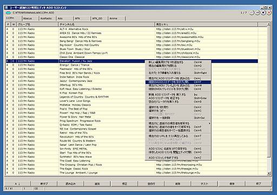Choose the Ctrl+L load ADD list data entry
This screenshot has height=195, width=277.
[x=178, y=79]
